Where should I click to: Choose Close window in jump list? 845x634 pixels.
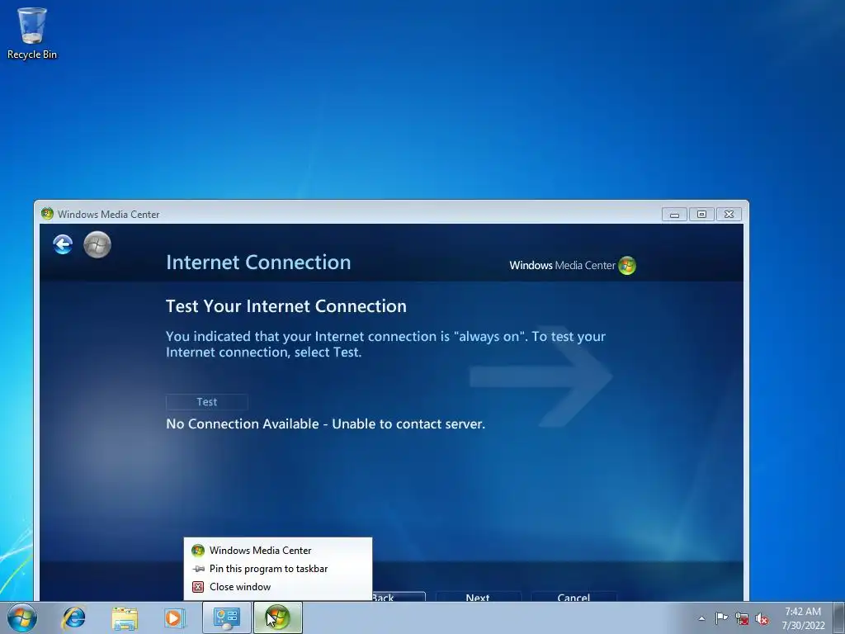(x=277, y=587)
